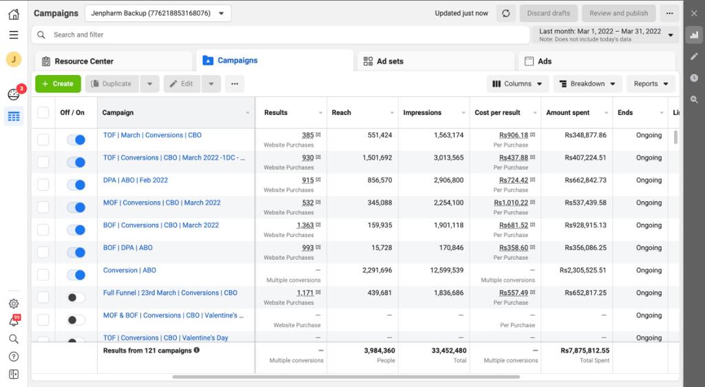Click the help question mark icon
705x387 pixels.
pos(14,357)
